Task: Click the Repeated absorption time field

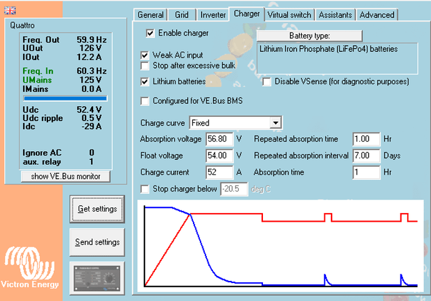Action: [367, 139]
